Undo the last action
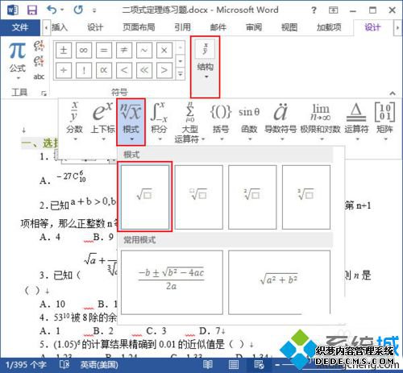403x373 pixels. pos(52,10)
